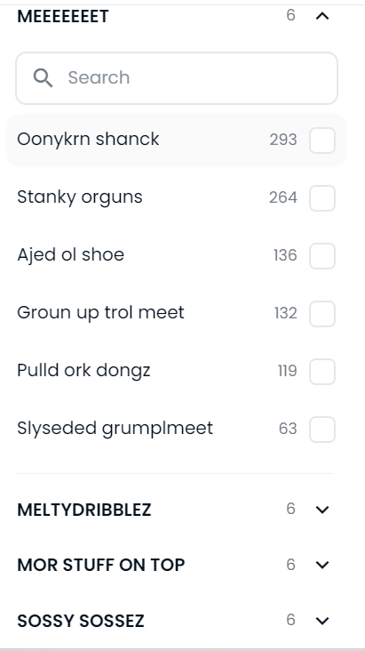Expand the MELTYDRIBBLEZ section chevron
365x651 pixels.
322,509
